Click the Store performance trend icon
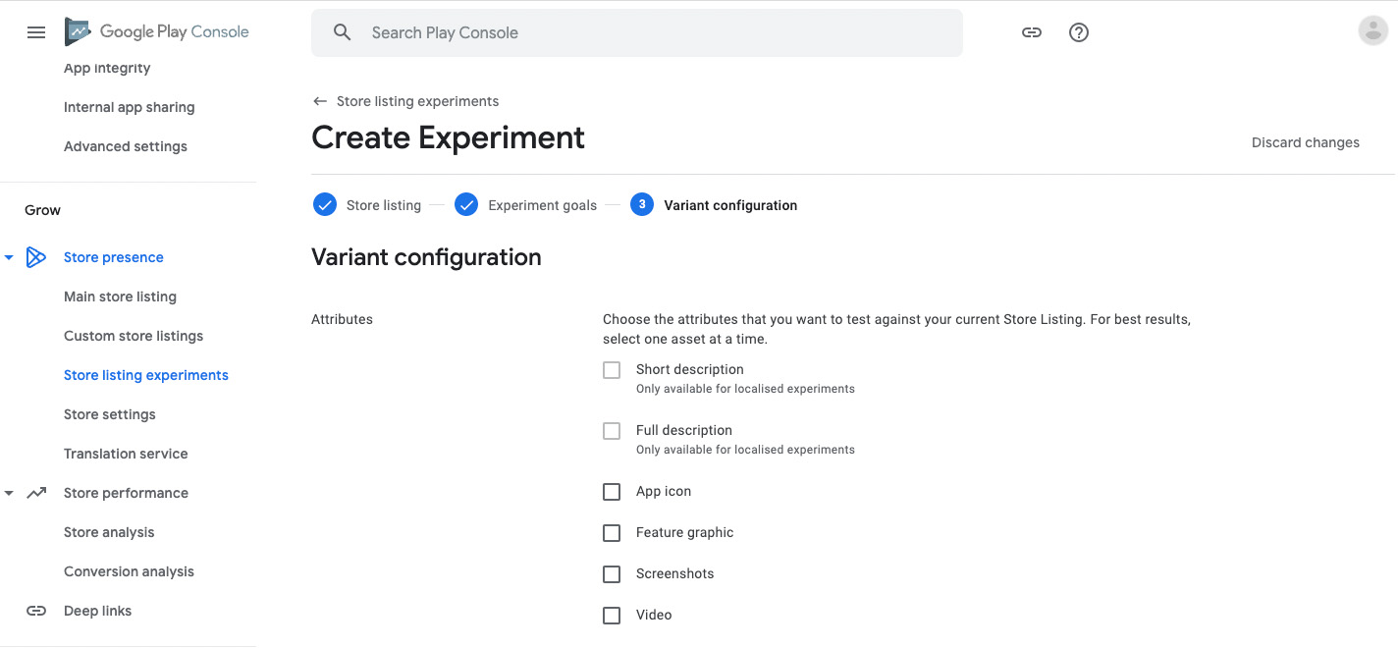The width and height of the screenshot is (1398, 648). [x=36, y=493]
